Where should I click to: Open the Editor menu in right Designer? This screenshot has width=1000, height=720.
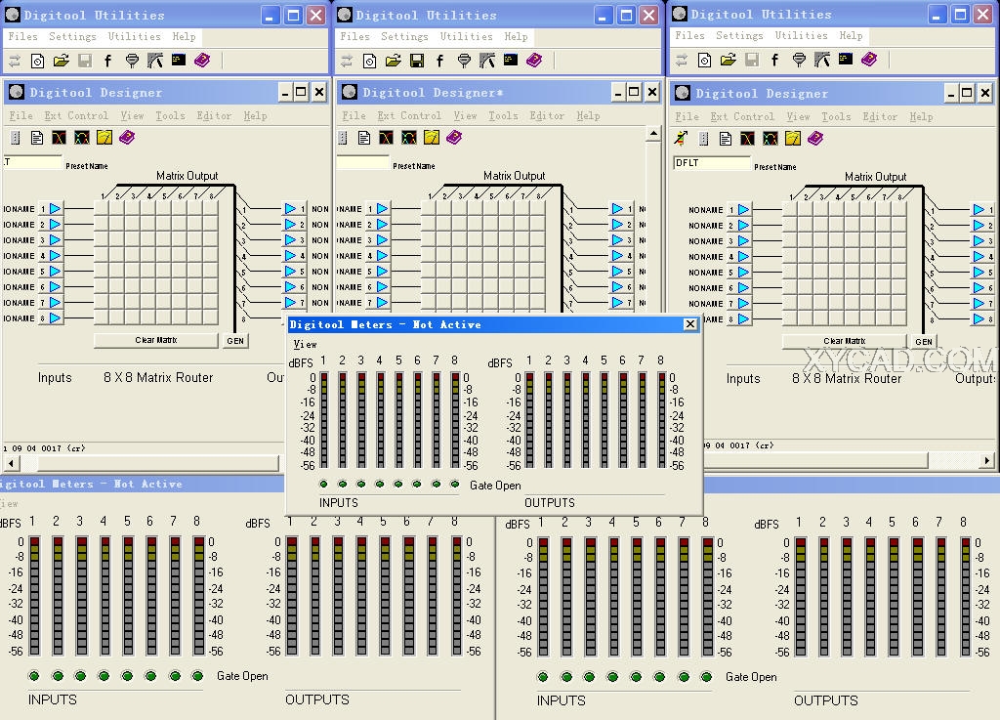[x=880, y=116]
